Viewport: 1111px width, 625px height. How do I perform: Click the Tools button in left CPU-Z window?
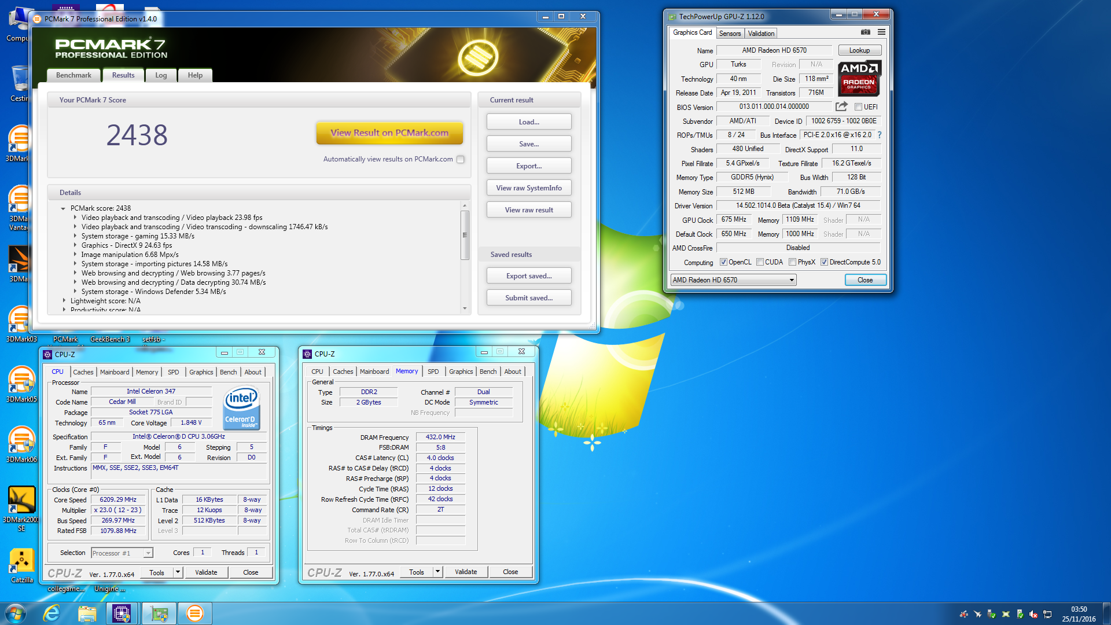click(157, 572)
